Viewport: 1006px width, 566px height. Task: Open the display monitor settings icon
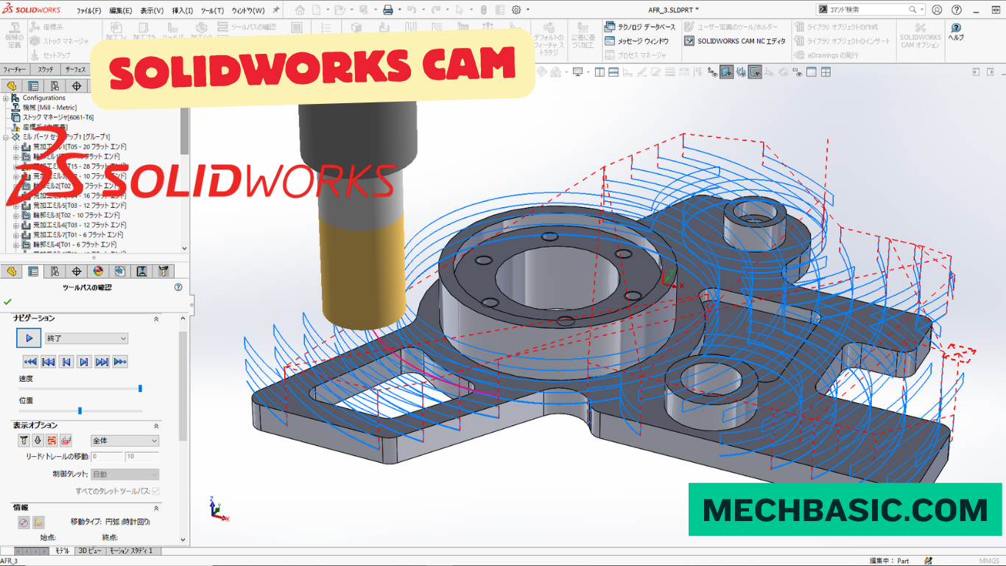(x=578, y=72)
